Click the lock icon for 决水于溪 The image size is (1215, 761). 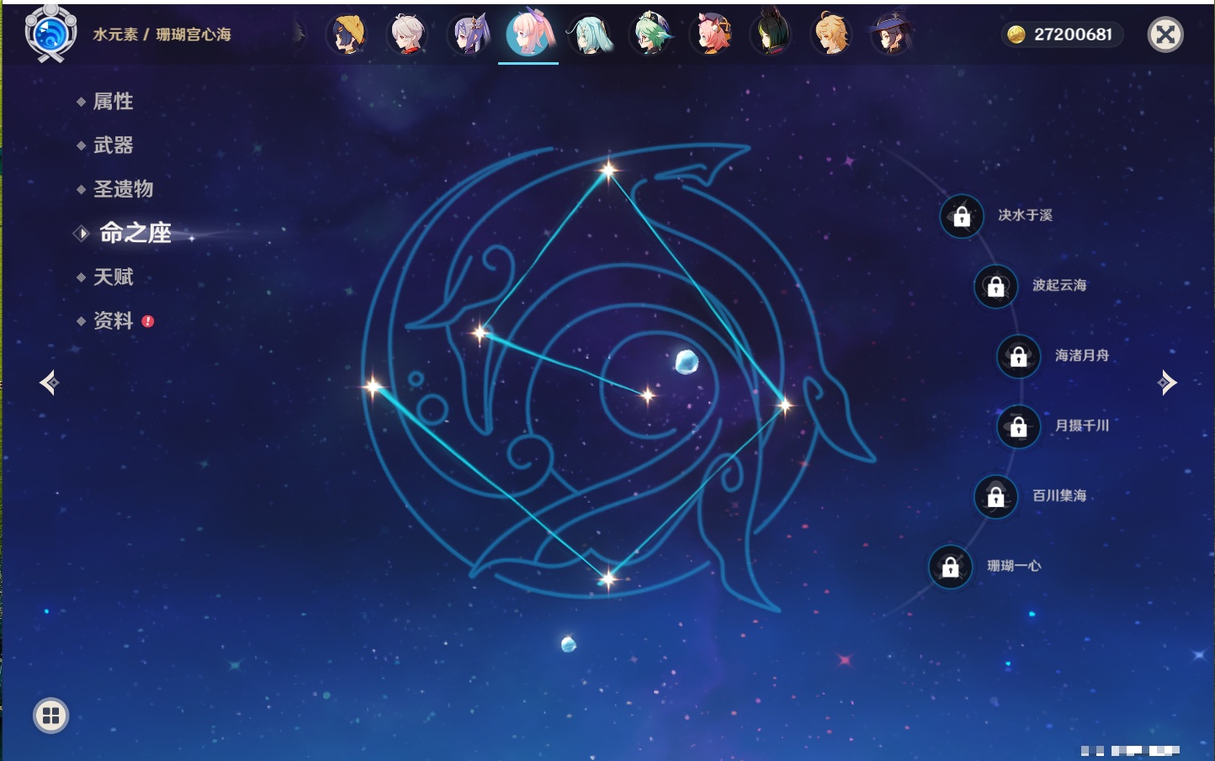tap(962, 216)
